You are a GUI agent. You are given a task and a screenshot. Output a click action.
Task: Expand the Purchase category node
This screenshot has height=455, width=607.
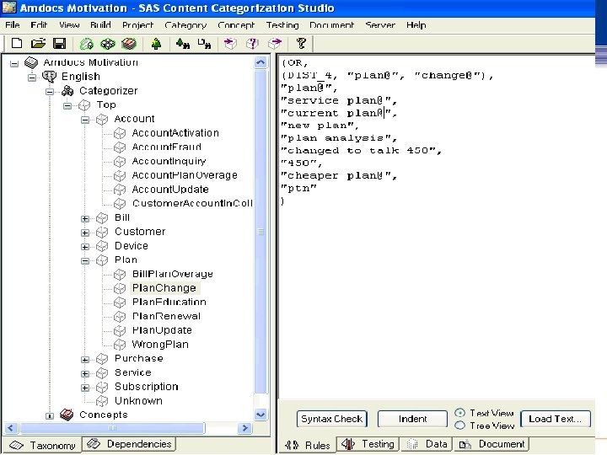click(85, 360)
